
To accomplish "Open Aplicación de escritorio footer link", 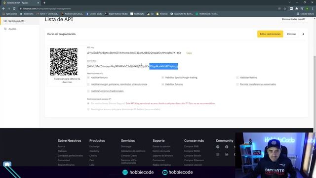I will [133, 151].
